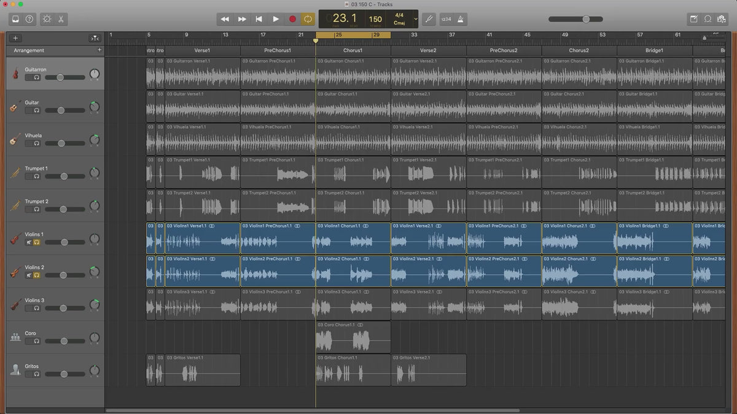This screenshot has width=737, height=414.
Task: Click the tuner icon
Action: coord(429,19)
